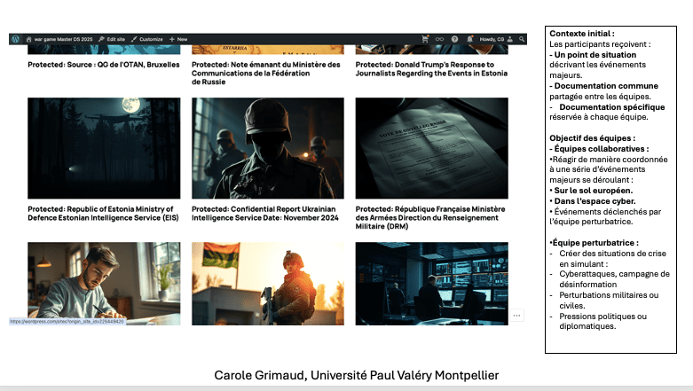Click the soldier silhouette thumbnail for Ukrainian report
The image size is (693, 391).
[x=268, y=148]
